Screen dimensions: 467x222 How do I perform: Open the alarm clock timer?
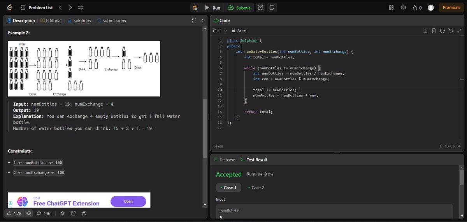coord(260,8)
